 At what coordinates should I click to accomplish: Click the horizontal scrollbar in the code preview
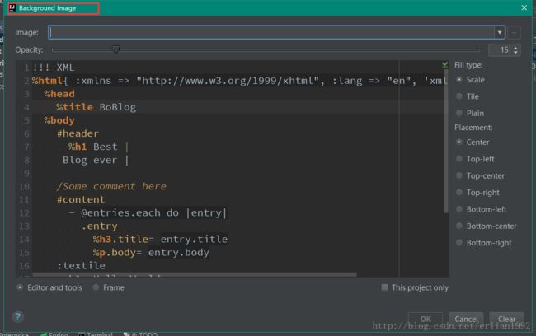pos(195,274)
